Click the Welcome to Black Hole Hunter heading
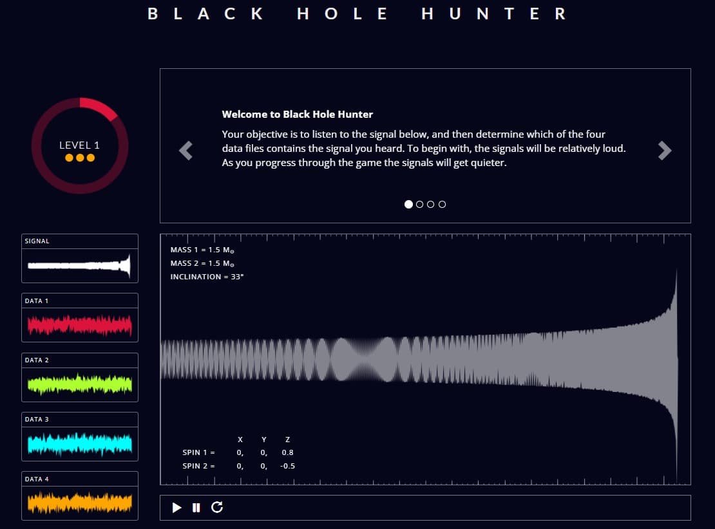715x529 pixels. coord(297,115)
